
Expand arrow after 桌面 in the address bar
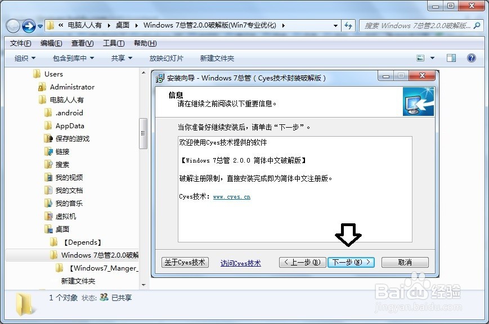136,25
